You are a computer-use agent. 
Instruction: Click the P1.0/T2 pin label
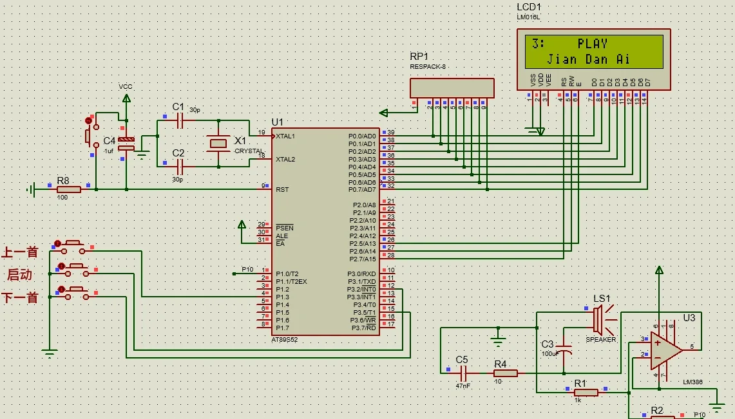click(x=287, y=274)
